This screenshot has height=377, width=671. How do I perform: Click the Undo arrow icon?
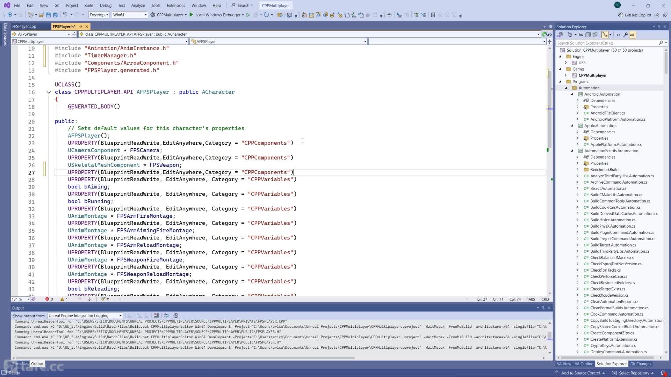pos(65,15)
